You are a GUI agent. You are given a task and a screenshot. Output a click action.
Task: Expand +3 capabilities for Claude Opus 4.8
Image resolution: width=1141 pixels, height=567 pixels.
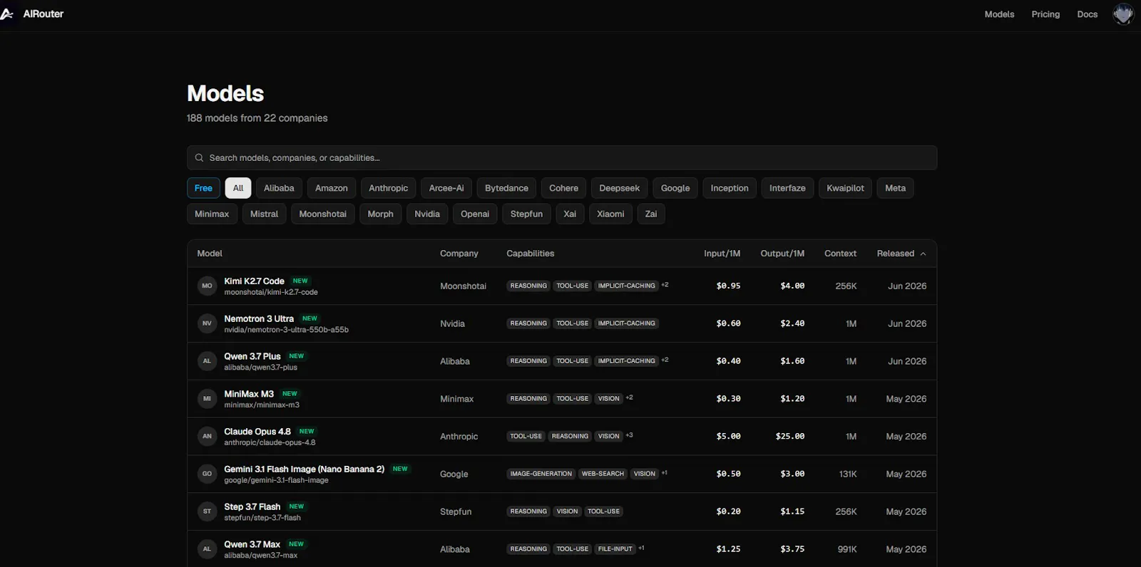629,436
